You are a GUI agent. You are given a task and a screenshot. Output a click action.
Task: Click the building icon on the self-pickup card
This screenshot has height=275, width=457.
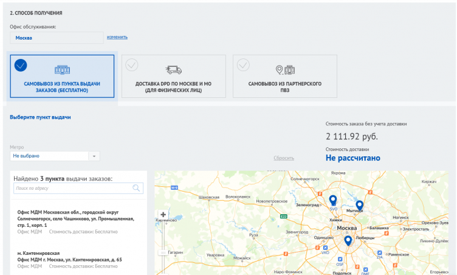coord(62,69)
